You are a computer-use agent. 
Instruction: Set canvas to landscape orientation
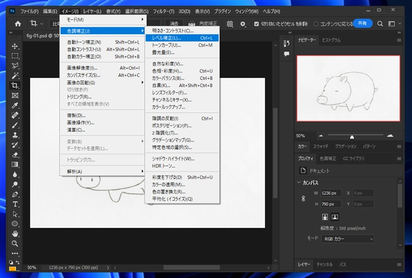pos(334,217)
